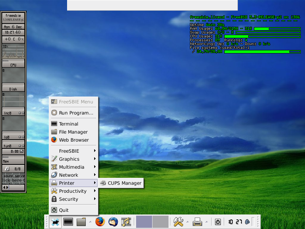This screenshot has width=305, height=229.
Task: Click the printer icon in the bottom panel
Action: click(197, 222)
